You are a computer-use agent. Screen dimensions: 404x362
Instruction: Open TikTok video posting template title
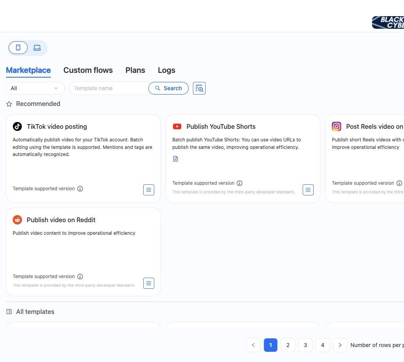(x=57, y=126)
